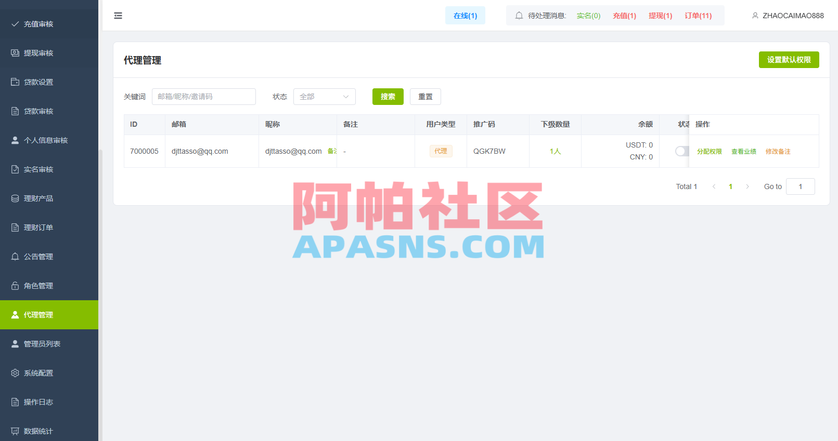
Task: Click the 提现审核 sidebar icon
Action: coord(15,53)
